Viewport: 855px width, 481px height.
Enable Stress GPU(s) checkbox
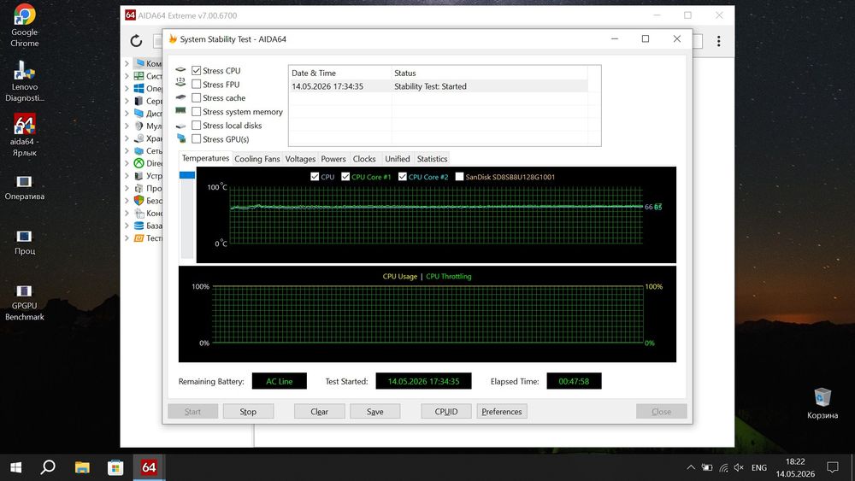(x=197, y=139)
